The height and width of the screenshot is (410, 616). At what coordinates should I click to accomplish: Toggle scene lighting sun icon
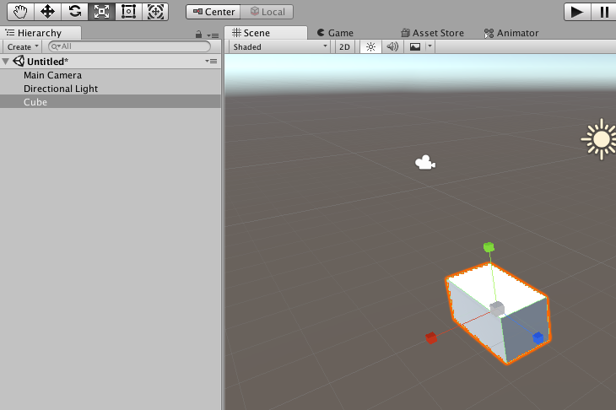click(370, 46)
